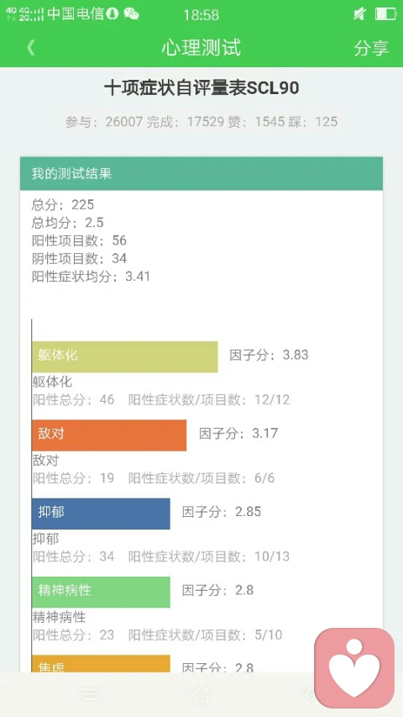Select the 躯体化 yellow-green bar

[125, 356]
